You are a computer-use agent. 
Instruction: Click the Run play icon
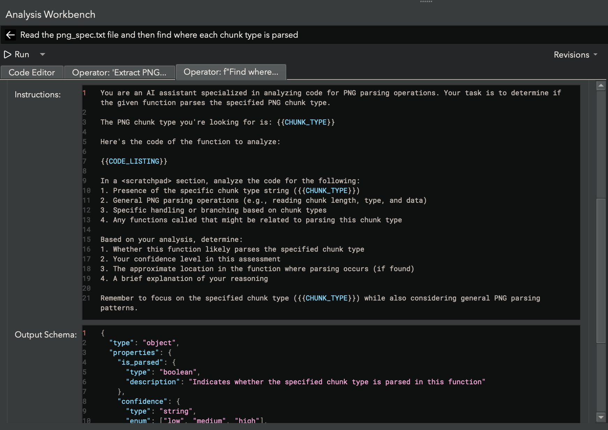pyautogui.click(x=7, y=54)
